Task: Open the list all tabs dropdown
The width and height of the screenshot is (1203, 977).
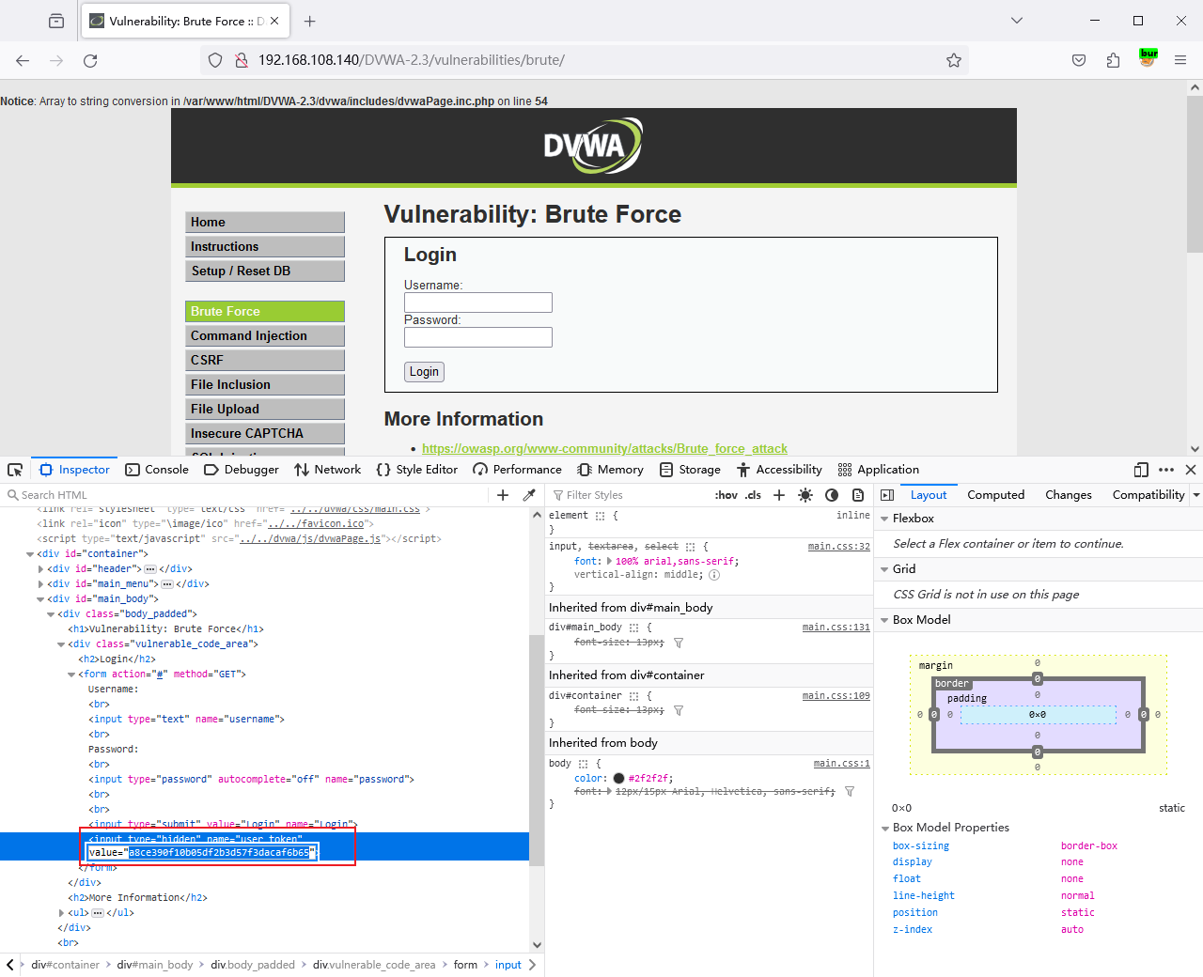Action: pos(1016,21)
